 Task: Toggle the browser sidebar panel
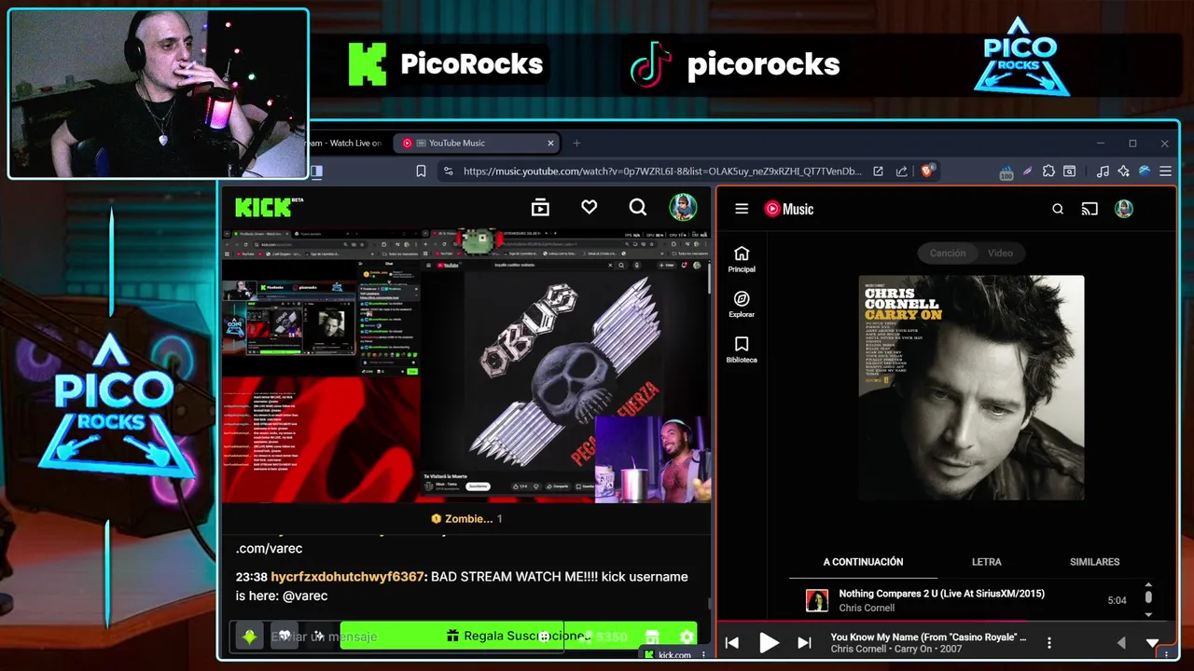(316, 171)
